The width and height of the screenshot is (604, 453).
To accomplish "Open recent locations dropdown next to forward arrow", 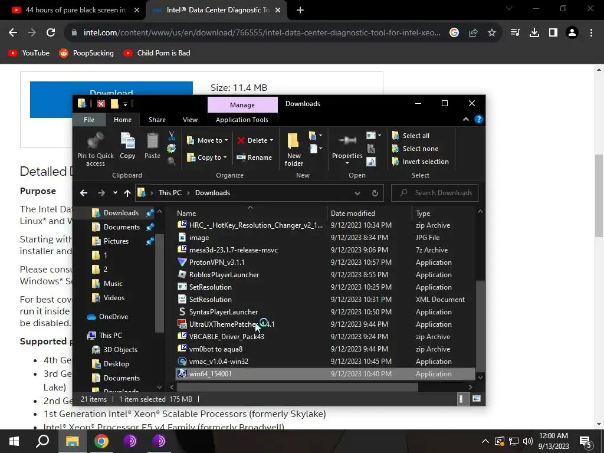I will point(115,193).
